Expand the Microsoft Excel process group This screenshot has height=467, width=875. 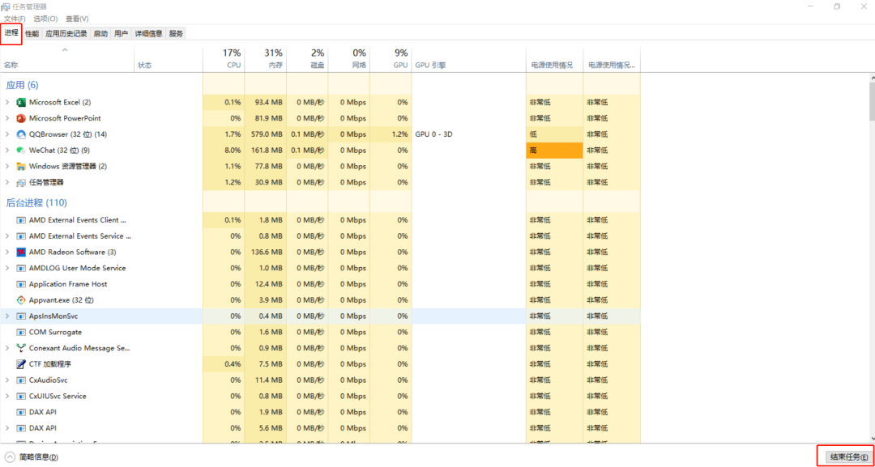click(x=7, y=103)
